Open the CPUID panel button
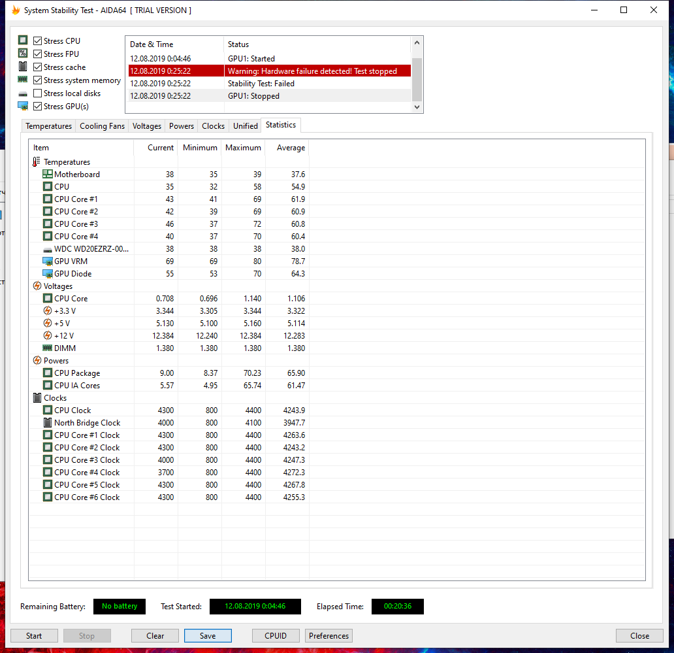Viewport: 674px width, 653px height. click(x=276, y=636)
